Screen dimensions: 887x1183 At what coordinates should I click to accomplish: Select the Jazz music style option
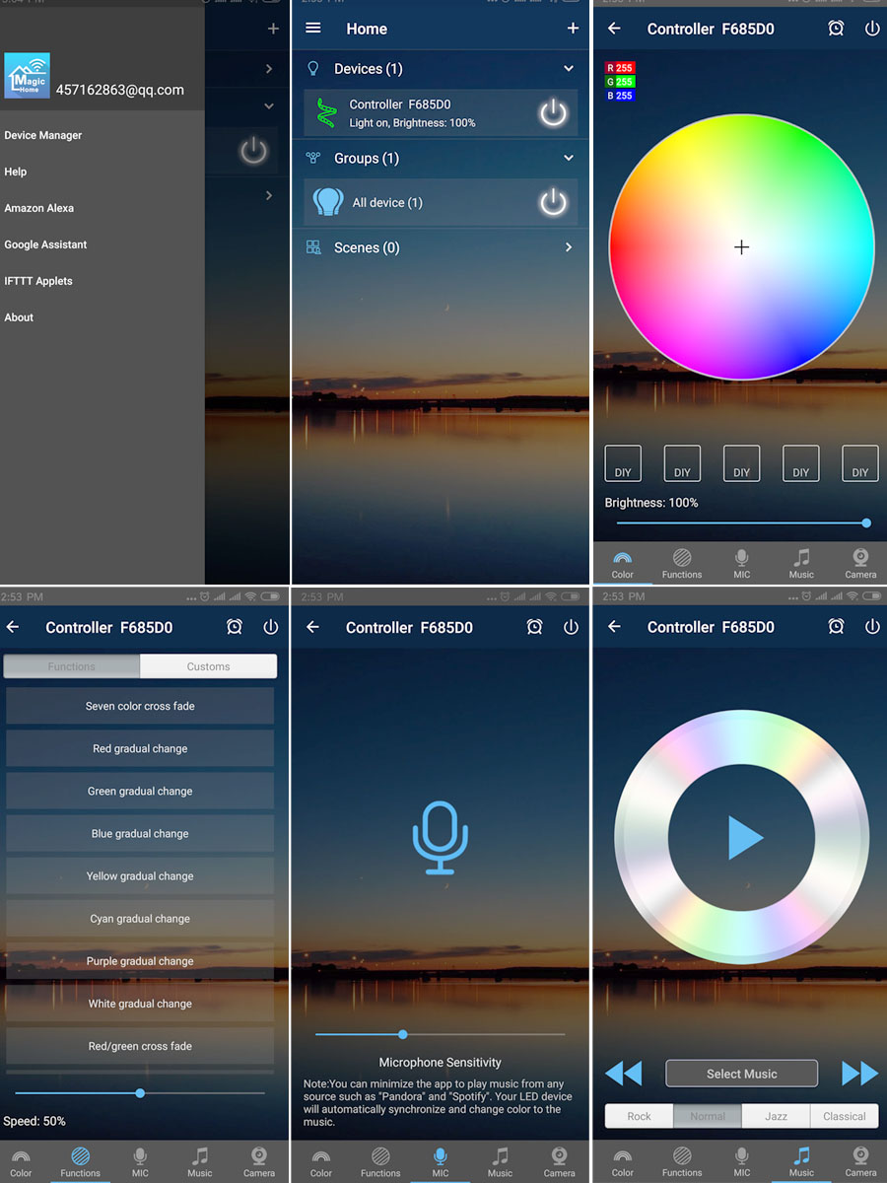(776, 1116)
